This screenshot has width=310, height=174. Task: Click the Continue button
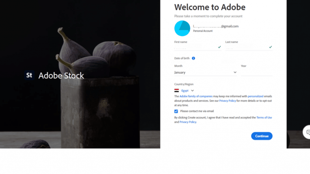click(x=262, y=136)
